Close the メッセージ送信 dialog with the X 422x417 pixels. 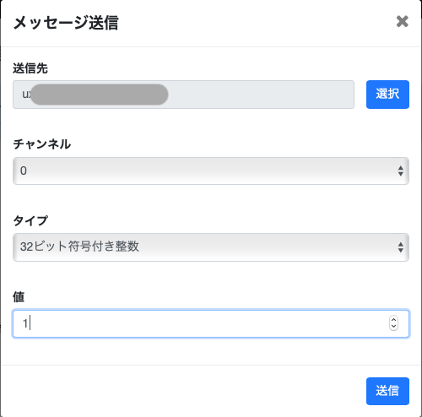tap(402, 21)
